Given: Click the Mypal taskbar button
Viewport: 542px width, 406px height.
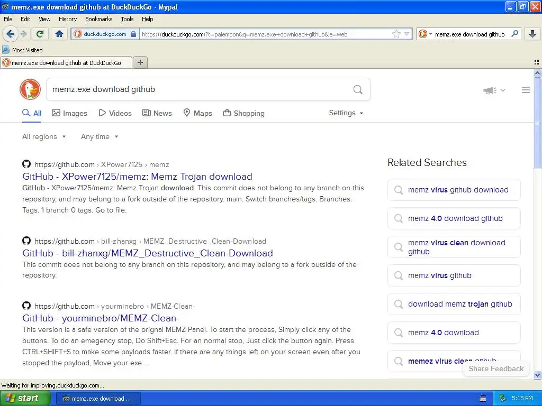Looking at the screenshot, I should (x=98, y=399).
